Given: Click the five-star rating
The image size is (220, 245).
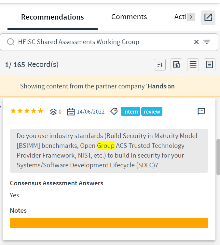Looking at the screenshot, I should pos(27,111).
